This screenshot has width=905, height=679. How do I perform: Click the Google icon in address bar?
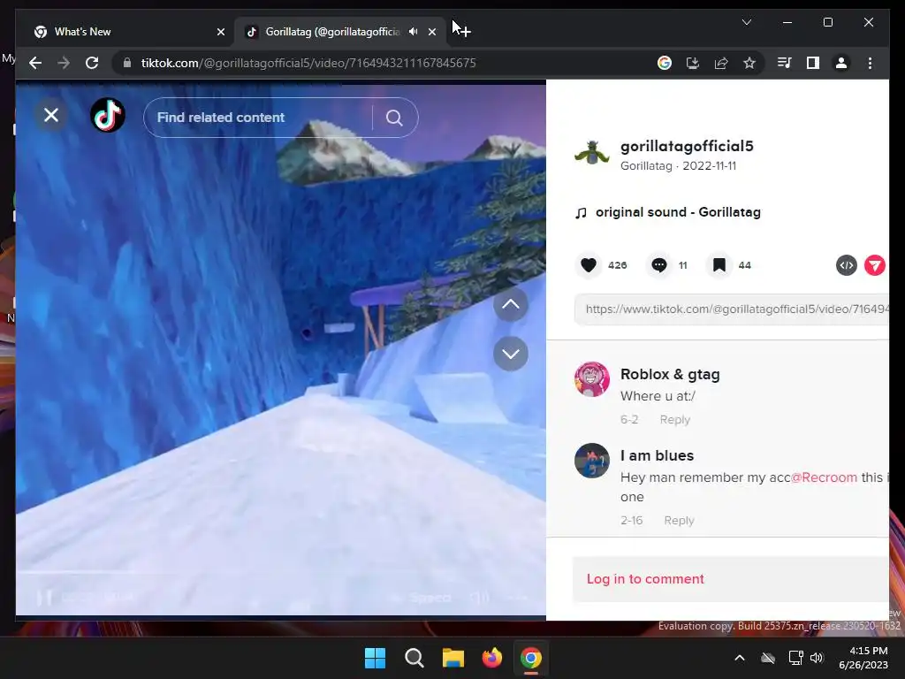pos(665,63)
